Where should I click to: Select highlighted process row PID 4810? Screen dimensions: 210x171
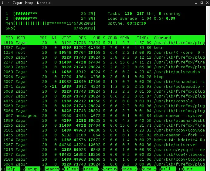coord(103,43)
